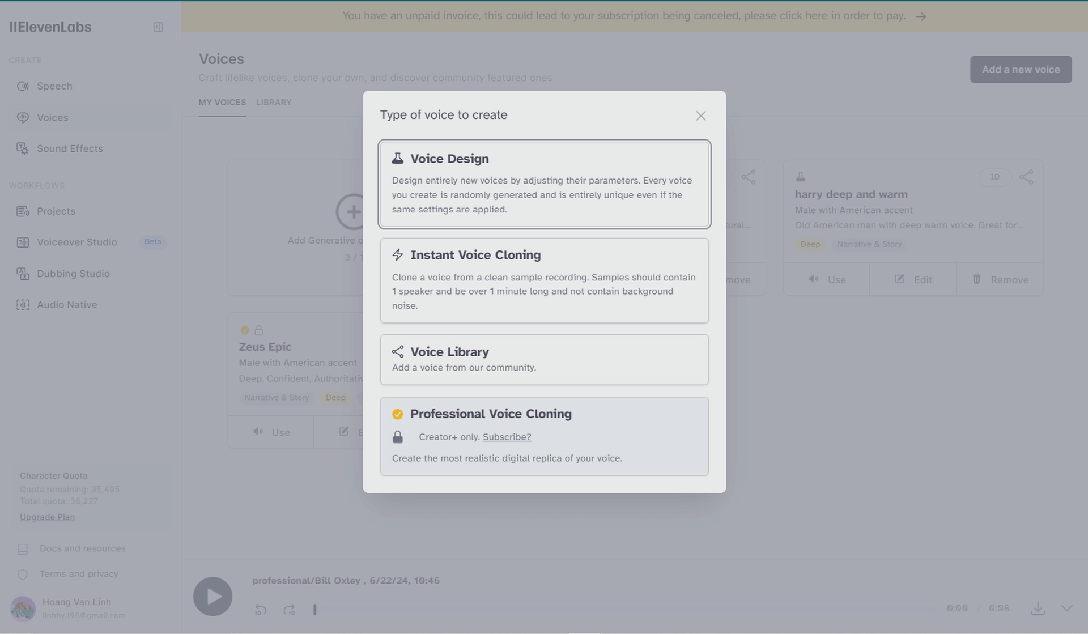1088x634 pixels.
Task: Open Speech from the sidebar
Action: coord(91,86)
